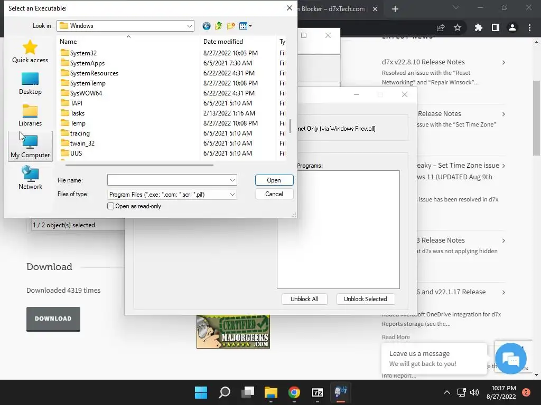The width and height of the screenshot is (541, 405).
Task: Toggle Chrome side panel icon
Action: click(495, 27)
